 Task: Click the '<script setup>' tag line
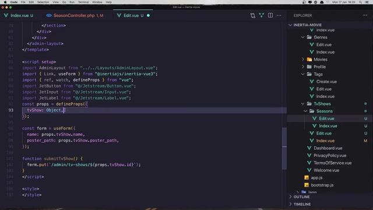(x=39, y=62)
